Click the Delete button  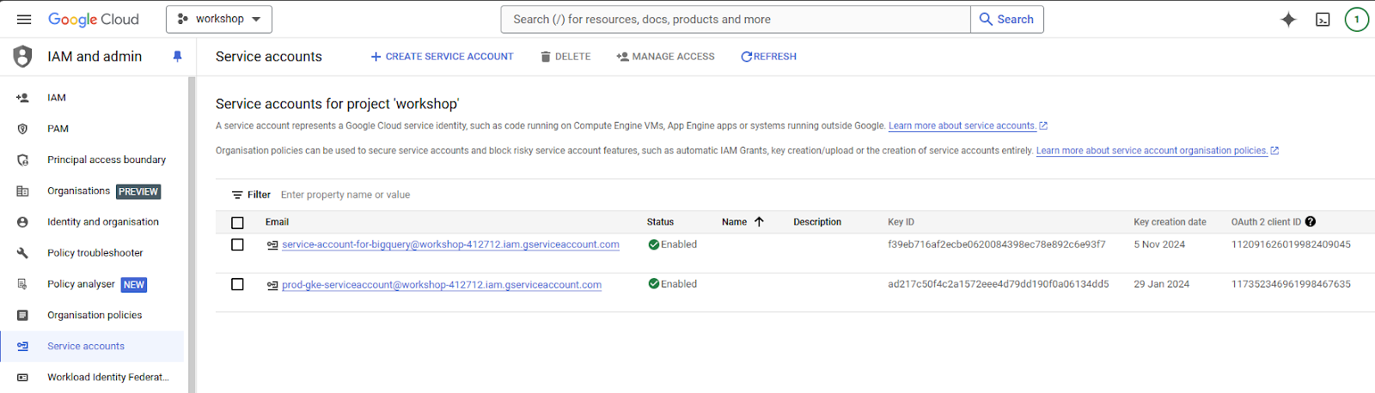tap(565, 57)
